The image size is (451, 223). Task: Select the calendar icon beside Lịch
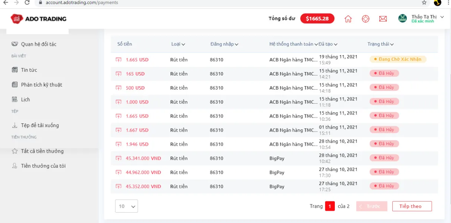pyautogui.click(x=15, y=99)
